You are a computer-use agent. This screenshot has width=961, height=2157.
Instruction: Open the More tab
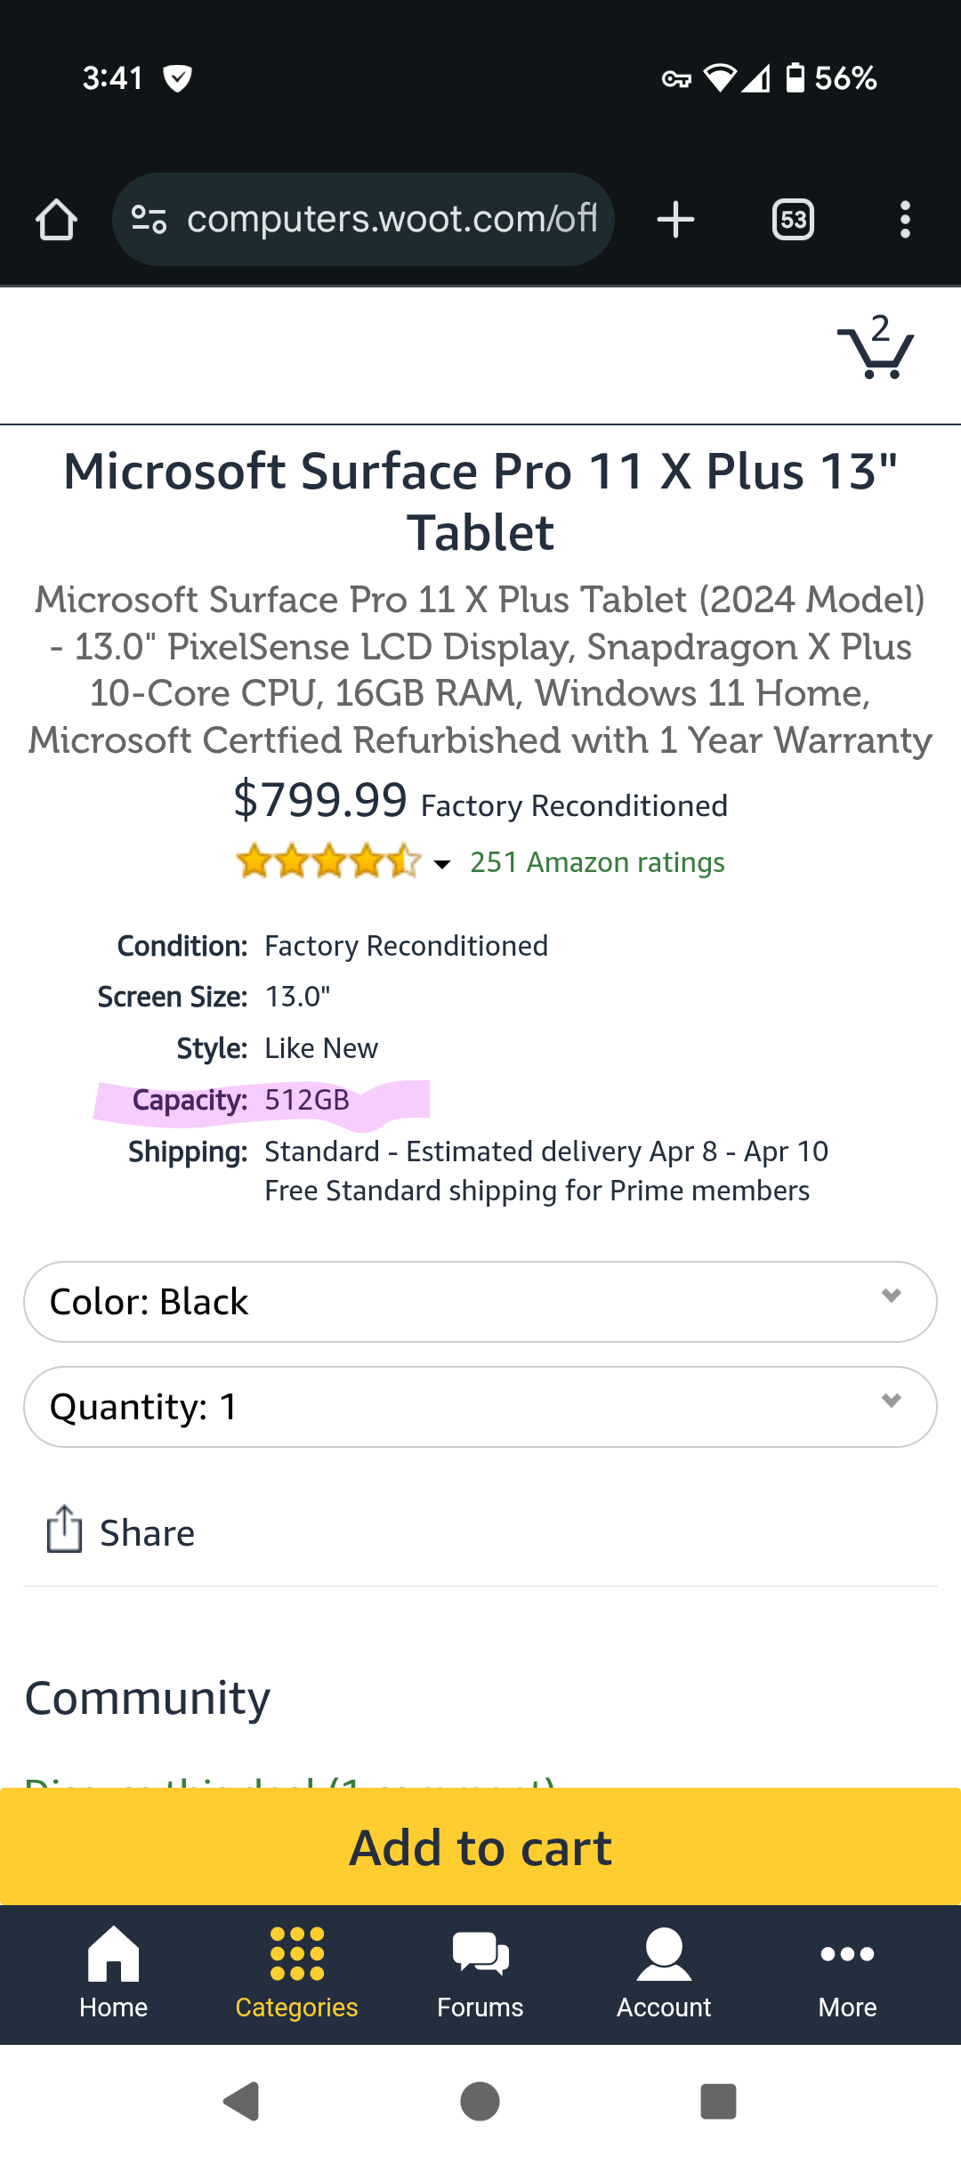(x=847, y=1971)
